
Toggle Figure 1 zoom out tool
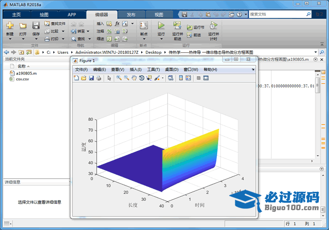[127, 78]
